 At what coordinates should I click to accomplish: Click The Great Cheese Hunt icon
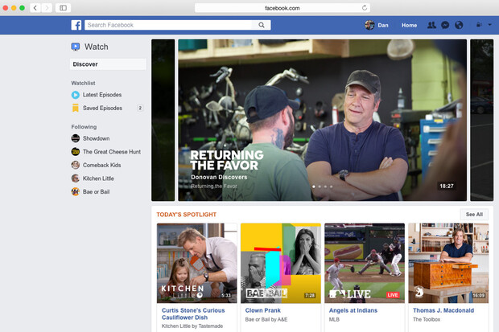click(x=76, y=152)
